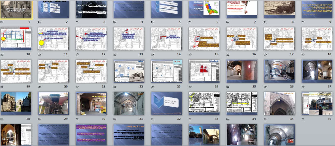Click the animation star under slide 27
Viewport: 335px width, 146px height.
click(x=303, y=87)
